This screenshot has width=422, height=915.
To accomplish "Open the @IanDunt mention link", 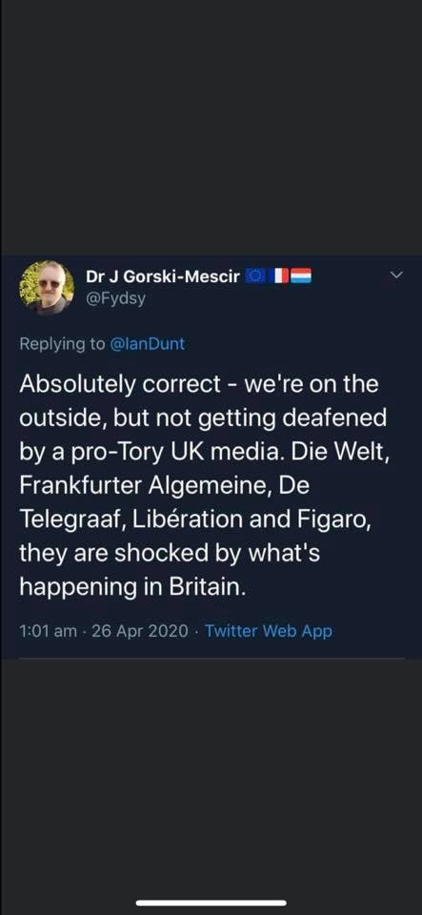I will (x=148, y=344).
